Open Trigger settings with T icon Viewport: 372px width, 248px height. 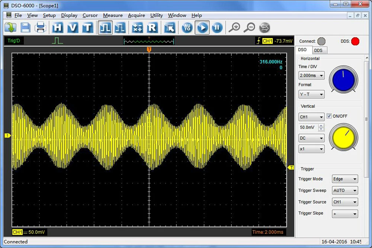(x=87, y=28)
